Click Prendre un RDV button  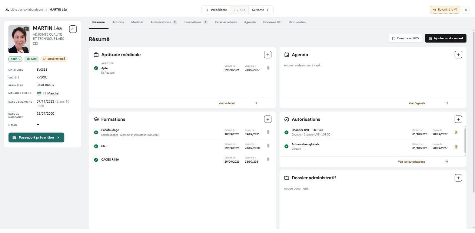coord(406,38)
